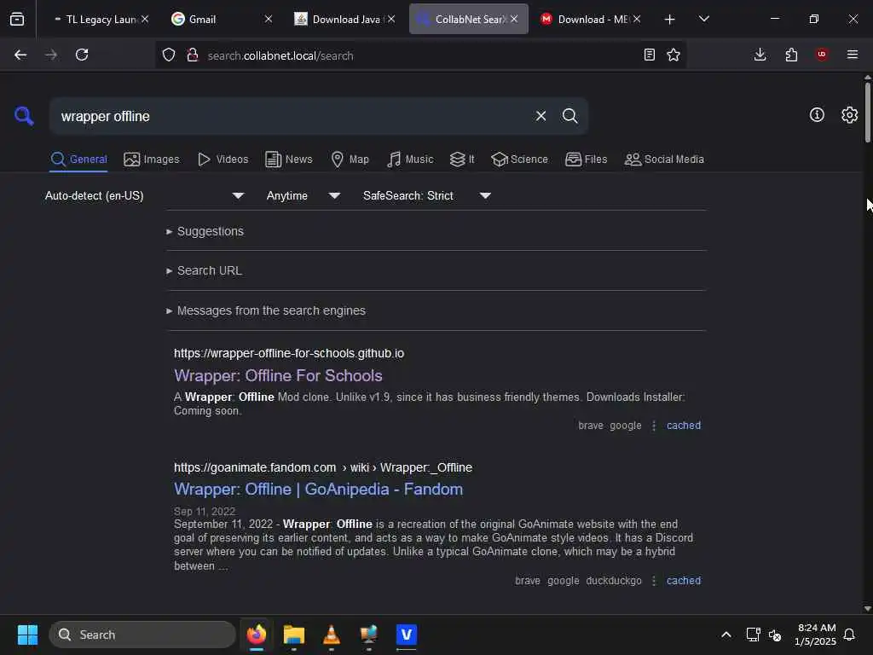Select the Files search category
Viewport: 873px width, 655px height.
coord(587,159)
